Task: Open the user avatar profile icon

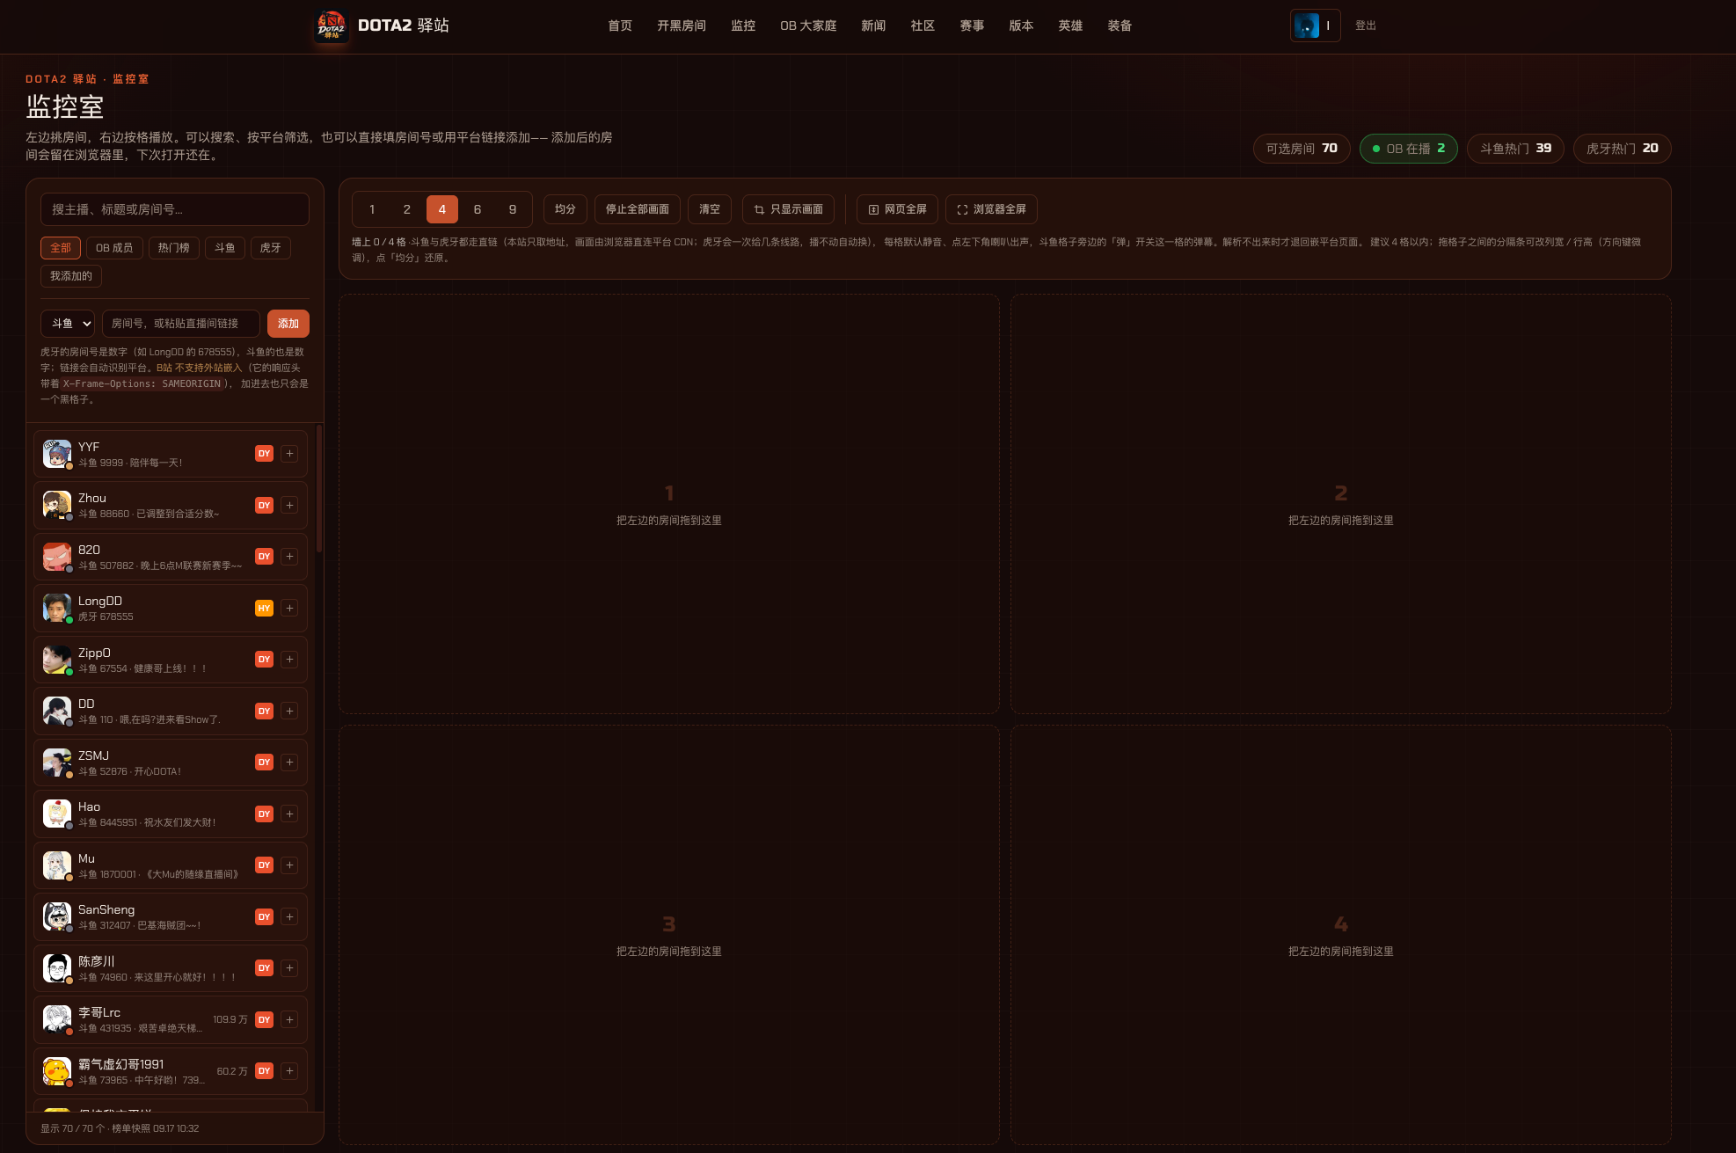Action: (x=1307, y=26)
